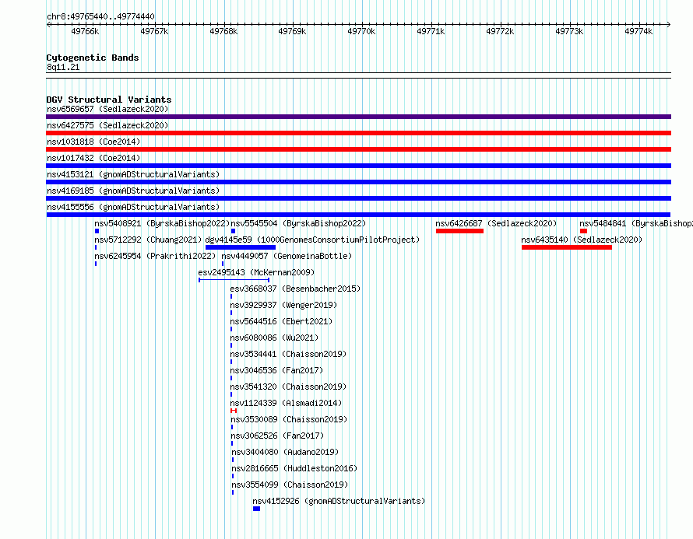Viewport: 693px width, 539px height.
Task: Click the small blue glyph under nsv5408921
Action: 97,231
